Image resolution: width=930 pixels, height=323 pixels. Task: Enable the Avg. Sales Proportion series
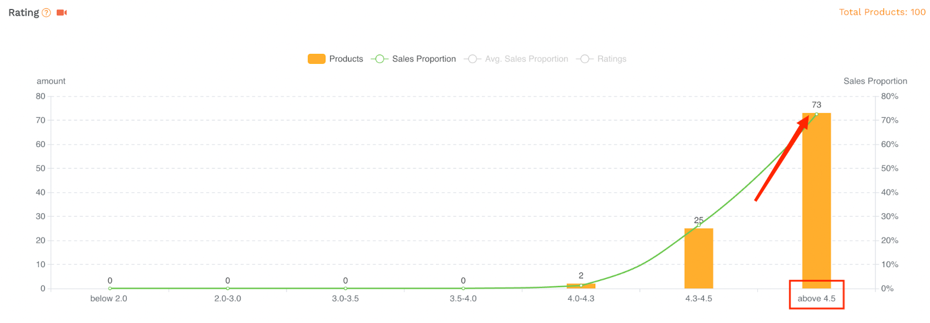pyautogui.click(x=516, y=59)
